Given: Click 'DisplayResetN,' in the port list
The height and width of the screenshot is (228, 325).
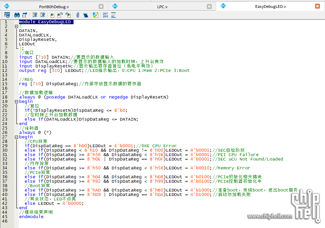Looking at the screenshot, I should click(x=38, y=40).
